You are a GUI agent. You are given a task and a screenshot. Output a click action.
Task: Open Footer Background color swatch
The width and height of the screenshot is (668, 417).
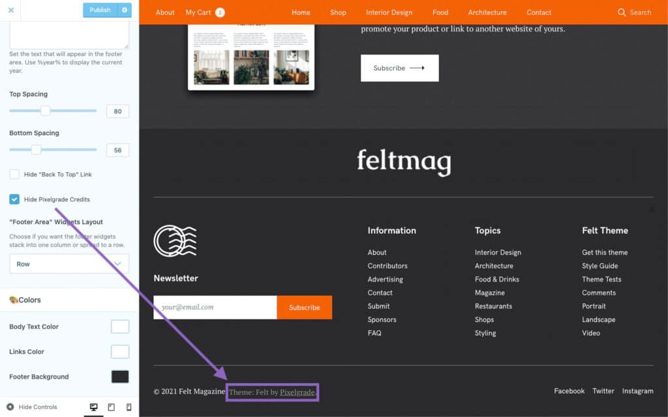click(x=120, y=377)
